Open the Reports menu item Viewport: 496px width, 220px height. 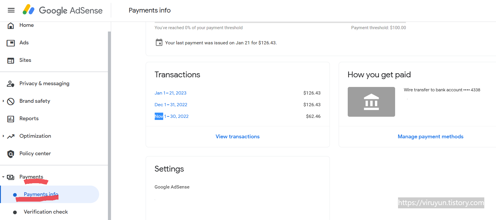[29, 118]
